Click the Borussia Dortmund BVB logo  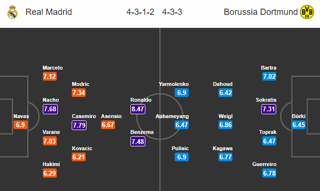(307, 12)
